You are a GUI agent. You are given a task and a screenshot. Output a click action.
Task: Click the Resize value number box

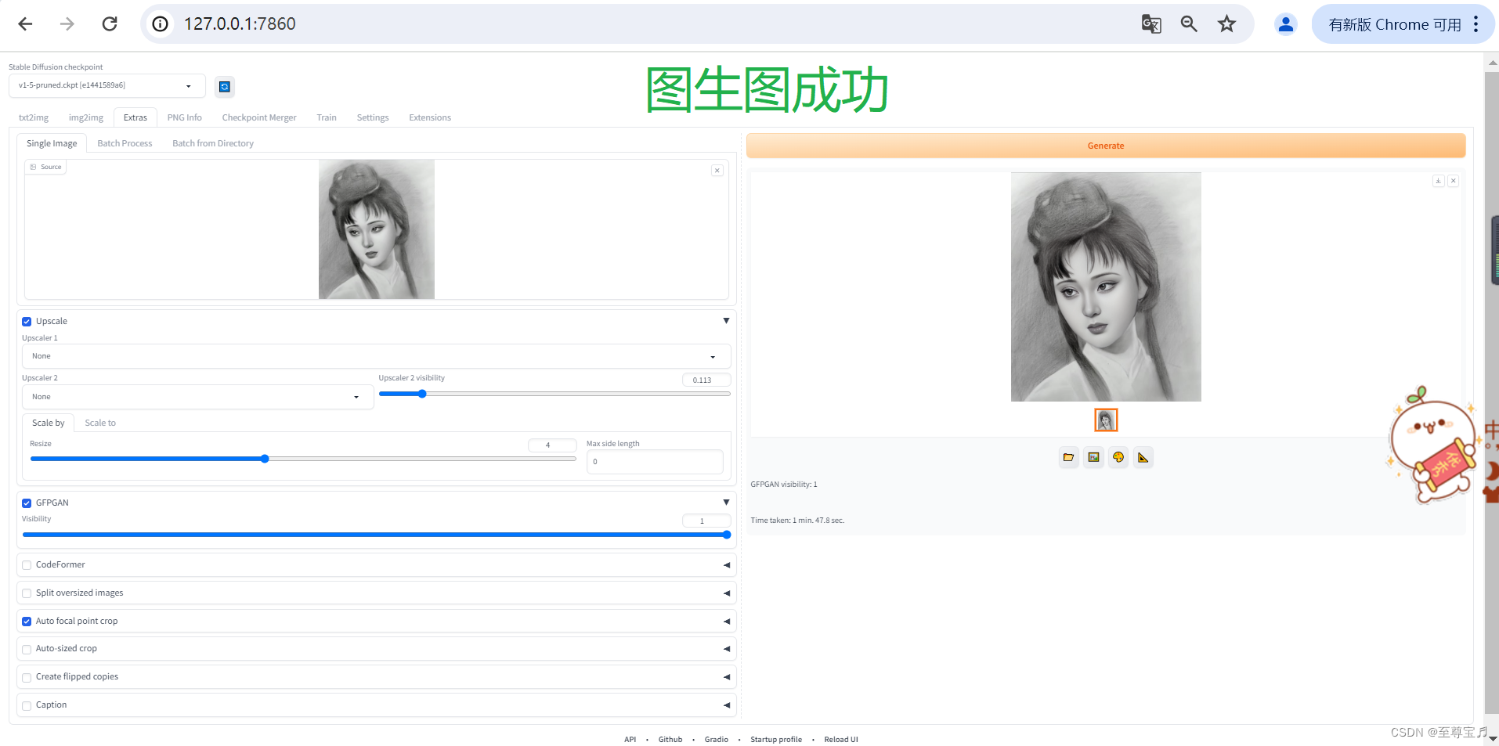pyautogui.click(x=552, y=445)
